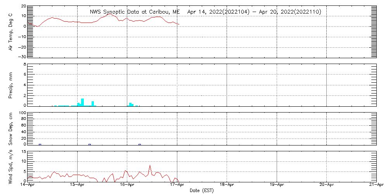Click the first blue snow depth marker

[x=40, y=145]
